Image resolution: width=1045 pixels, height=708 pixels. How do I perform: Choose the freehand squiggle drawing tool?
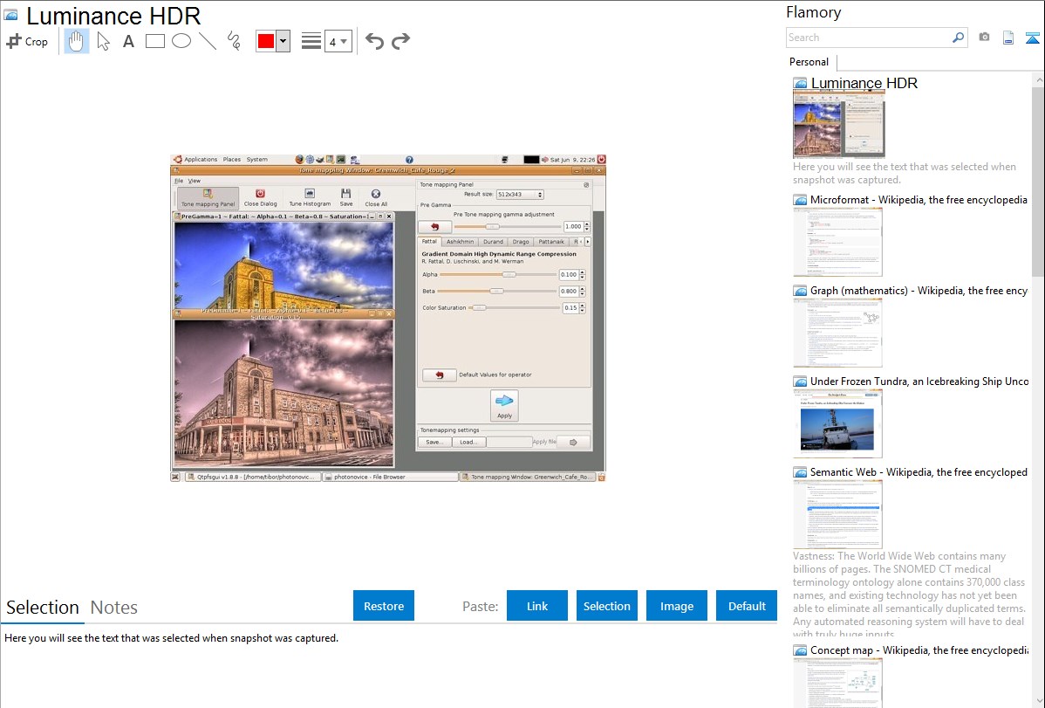pyautogui.click(x=234, y=41)
